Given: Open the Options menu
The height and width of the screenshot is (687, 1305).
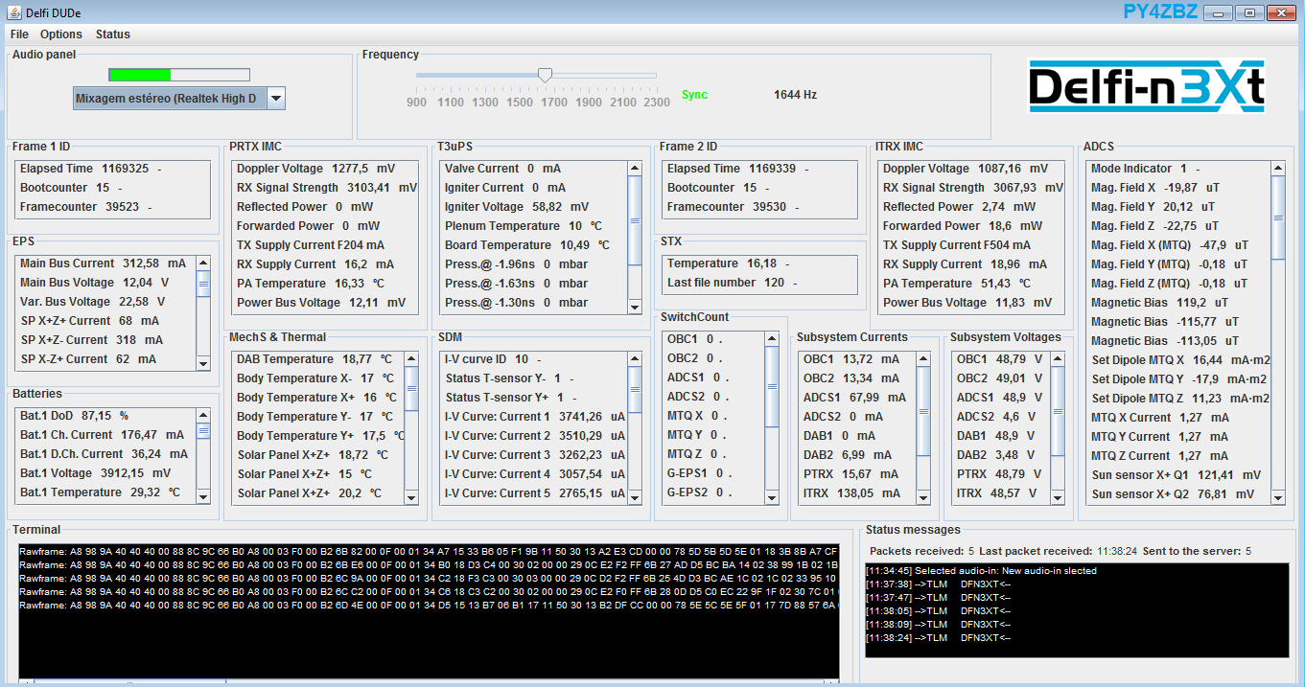Looking at the screenshot, I should click(61, 34).
